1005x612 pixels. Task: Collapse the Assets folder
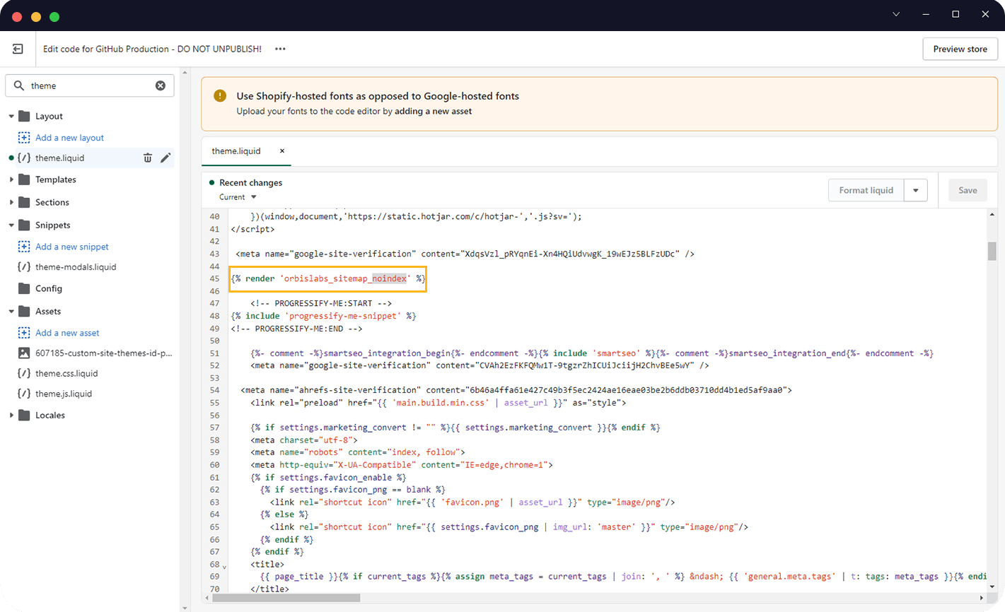[11, 311]
